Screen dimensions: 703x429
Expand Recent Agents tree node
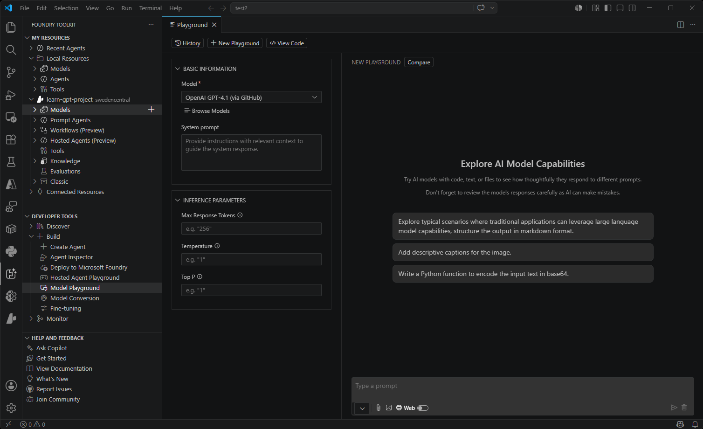click(x=31, y=48)
